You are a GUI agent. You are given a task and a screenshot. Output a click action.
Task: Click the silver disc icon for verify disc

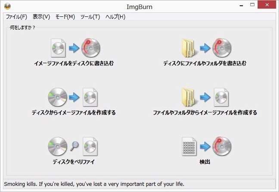click(57, 146)
